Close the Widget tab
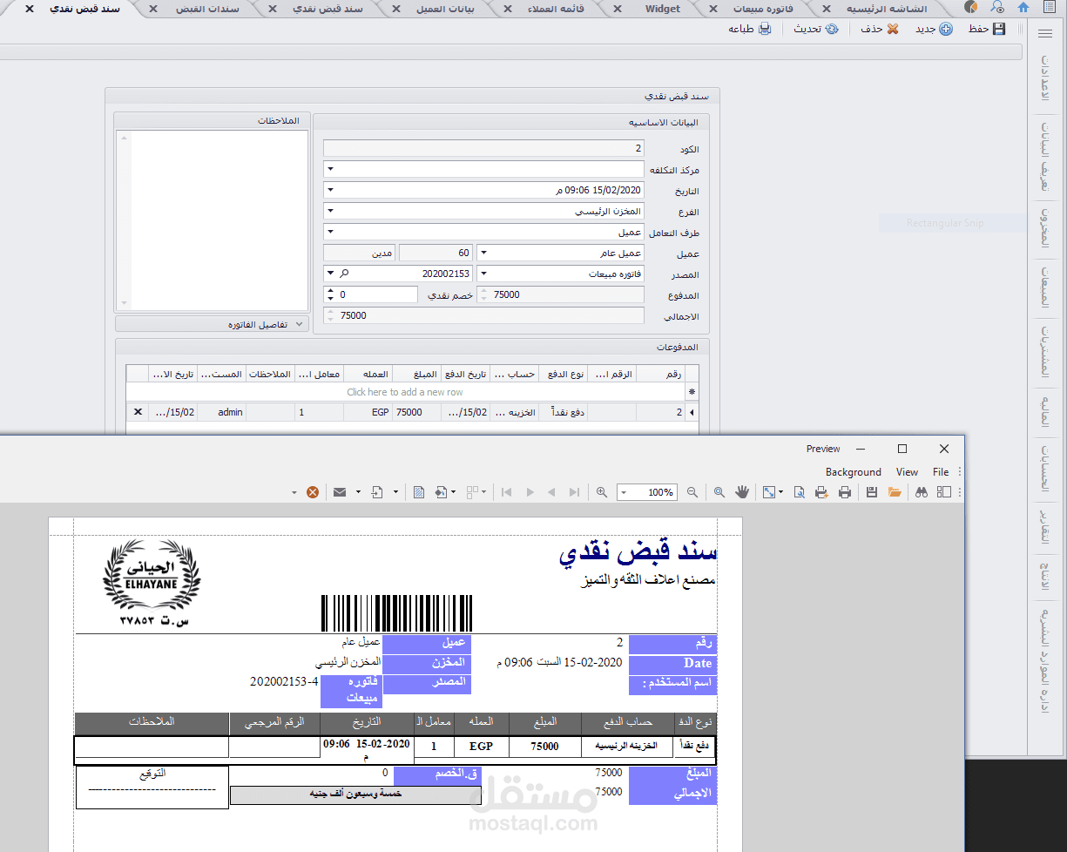Screen dimensions: 1067x852 [618, 9]
